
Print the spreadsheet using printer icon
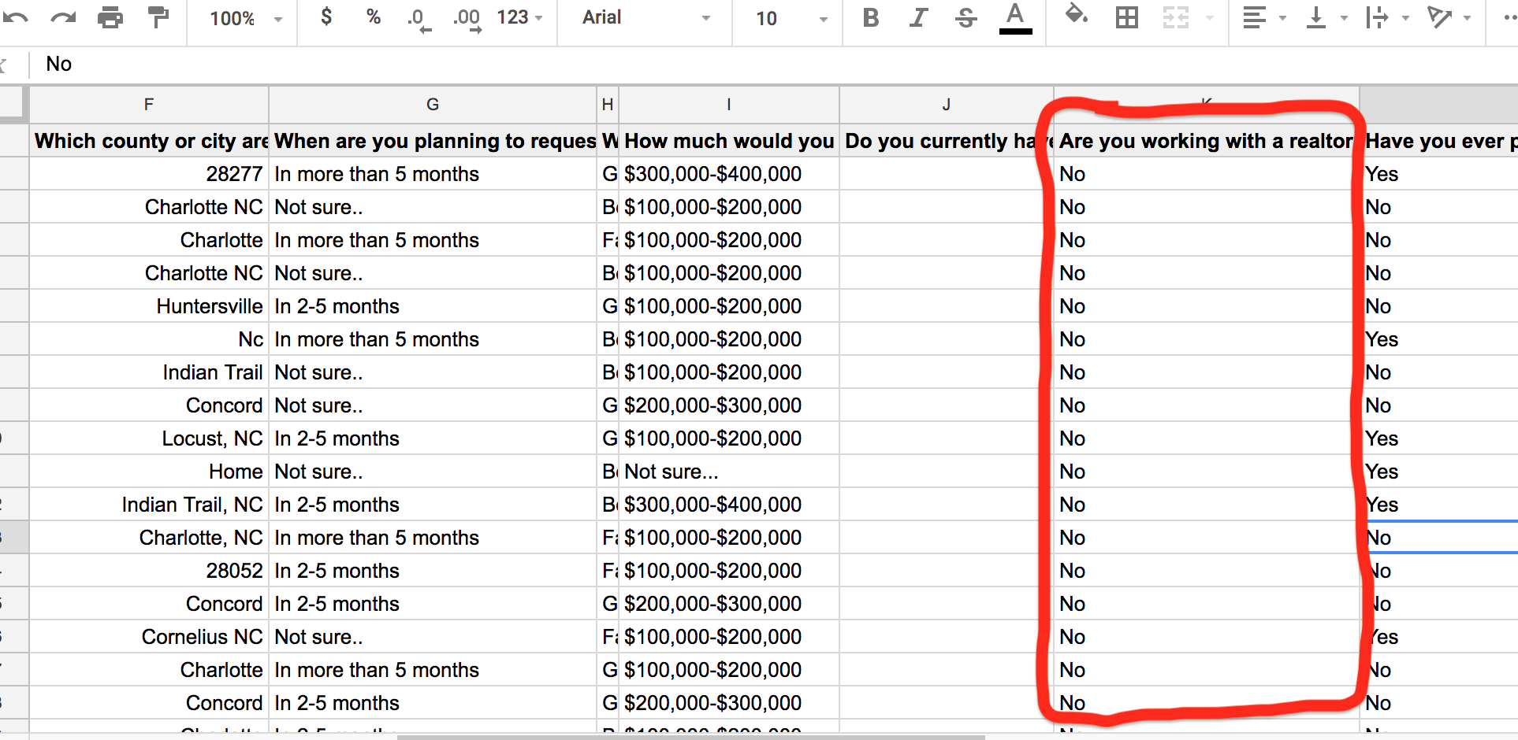click(x=110, y=17)
